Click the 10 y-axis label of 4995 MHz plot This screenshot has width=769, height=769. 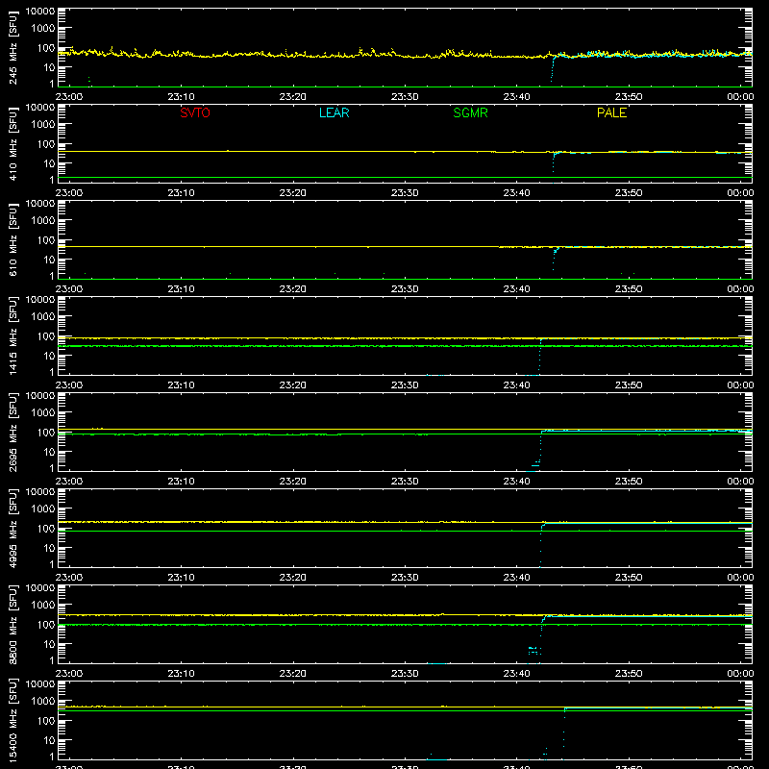49,548
